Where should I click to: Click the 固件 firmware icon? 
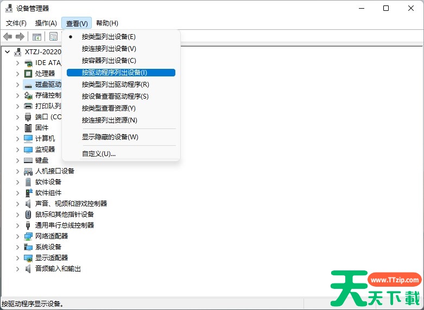[28, 128]
